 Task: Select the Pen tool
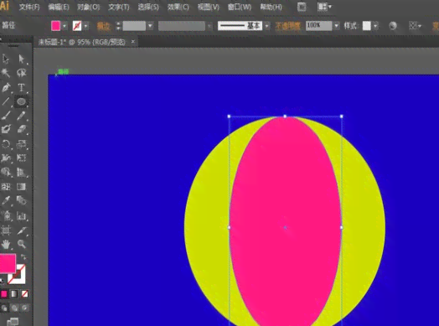pos(6,87)
